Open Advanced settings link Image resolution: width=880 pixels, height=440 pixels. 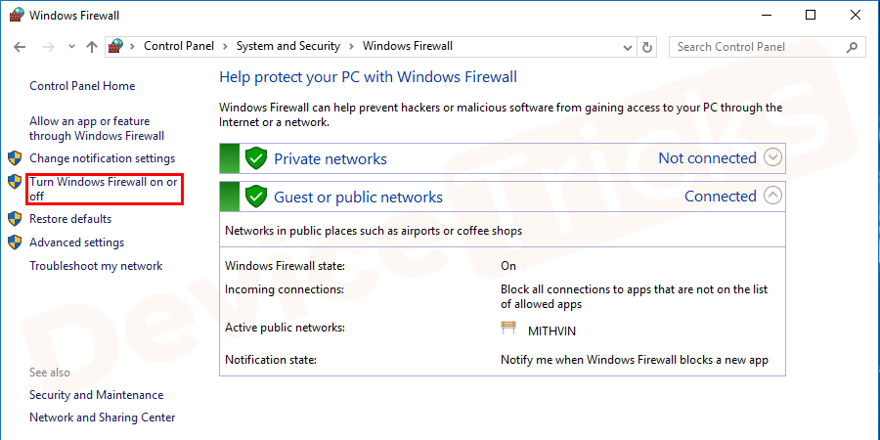[x=77, y=242]
